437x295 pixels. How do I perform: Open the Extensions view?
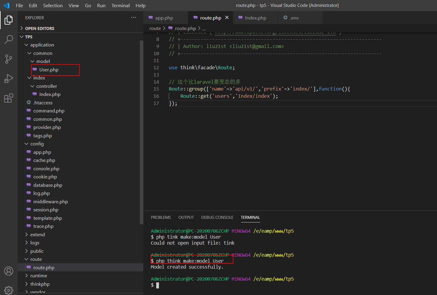[x=9, y=98]
